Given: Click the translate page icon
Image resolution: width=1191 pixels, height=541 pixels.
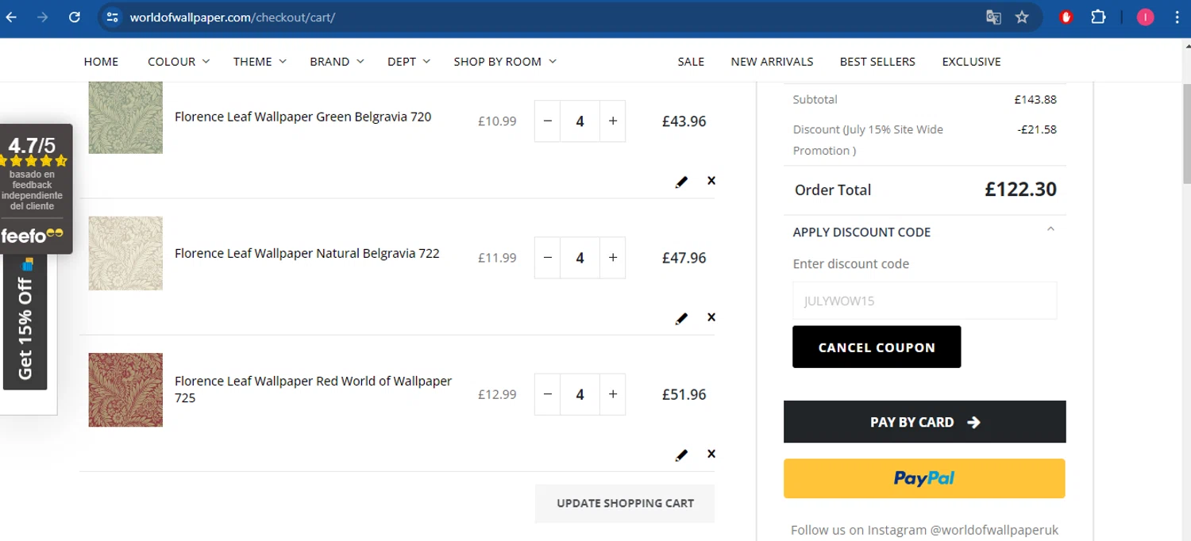Looking at the screenshot, I should pos(993,17).
